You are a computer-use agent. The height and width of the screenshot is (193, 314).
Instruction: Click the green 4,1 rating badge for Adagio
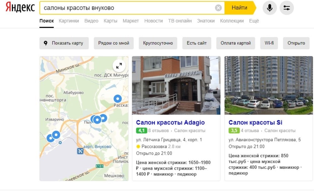pyautogui.click(x=141, y=130)
